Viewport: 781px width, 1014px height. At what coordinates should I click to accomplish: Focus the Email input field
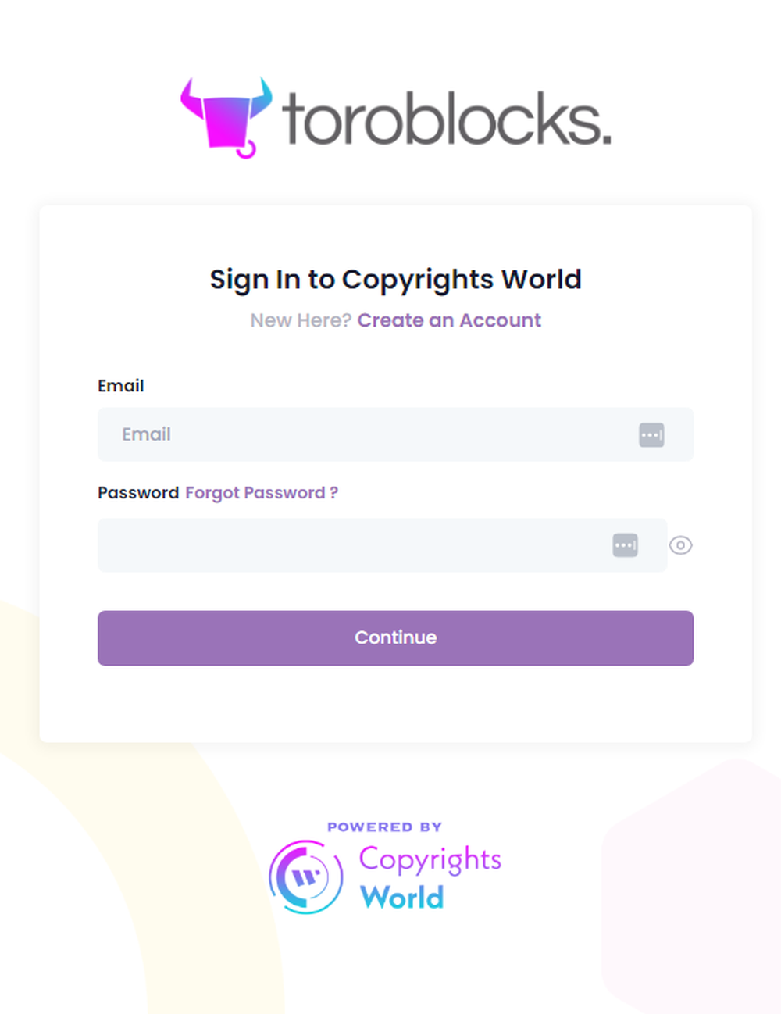coord(395,434)
